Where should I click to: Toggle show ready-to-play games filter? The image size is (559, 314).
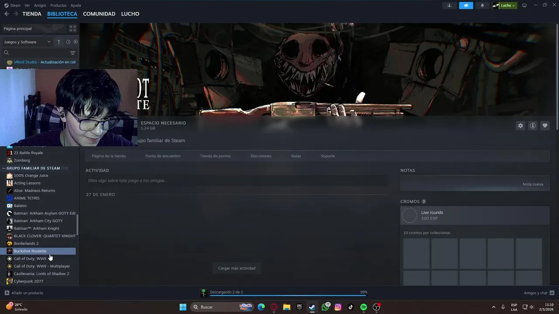(x=76, y=42)
